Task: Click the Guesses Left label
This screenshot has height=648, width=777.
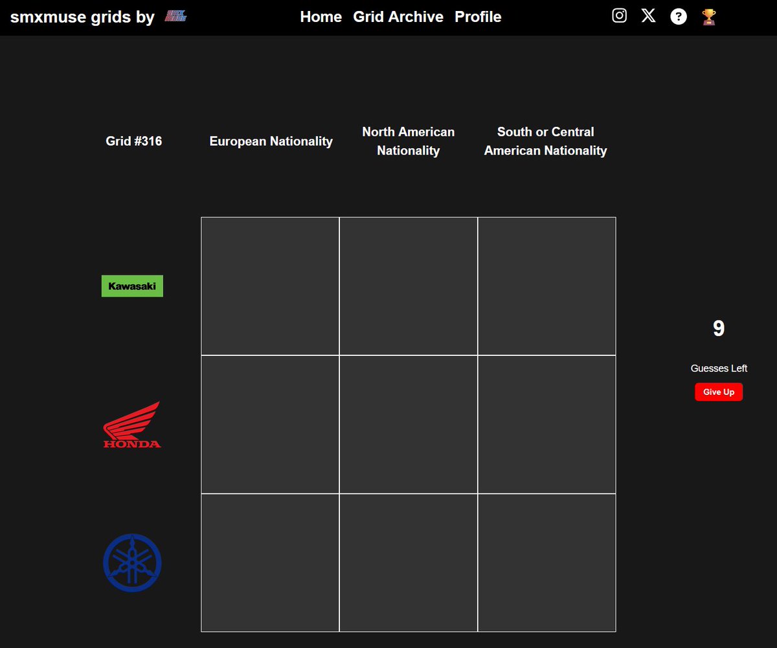Action: 719,368
